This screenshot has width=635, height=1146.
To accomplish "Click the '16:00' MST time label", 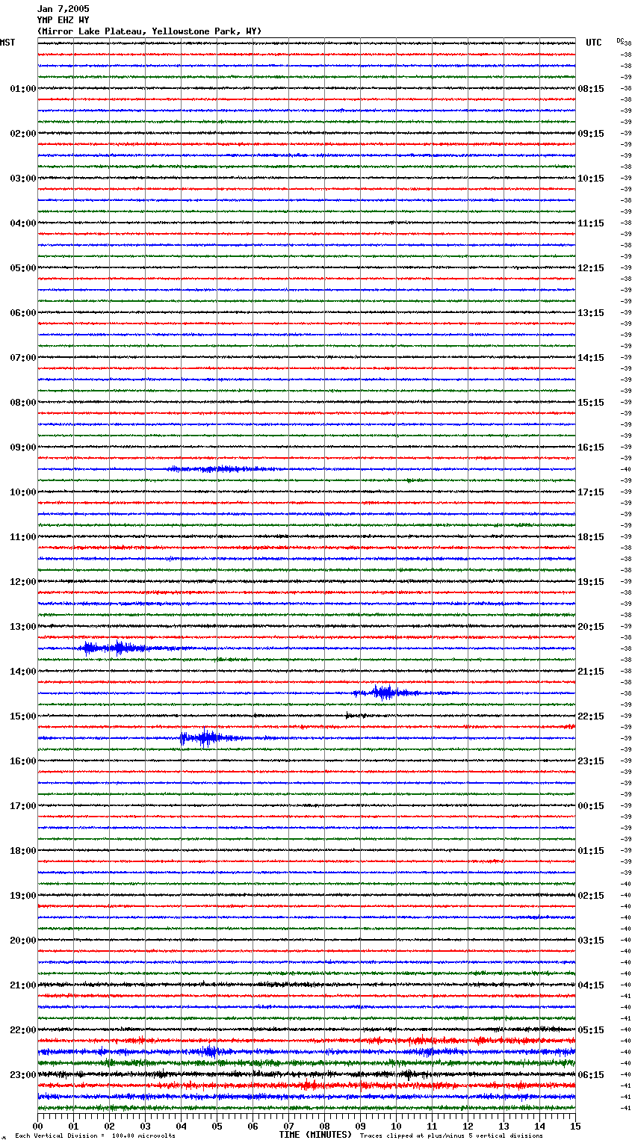I will [x=23, y=761].
